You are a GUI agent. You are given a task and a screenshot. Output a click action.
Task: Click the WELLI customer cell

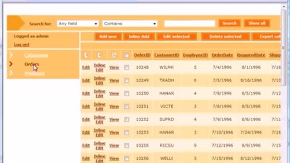[x=167, y=158]
